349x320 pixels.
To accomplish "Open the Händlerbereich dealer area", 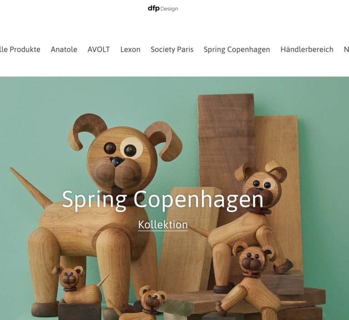I will (307, 49).
